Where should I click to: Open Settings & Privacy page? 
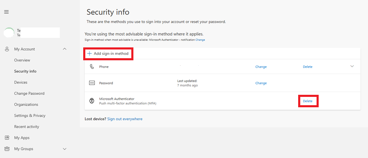(x=30, y=116)
